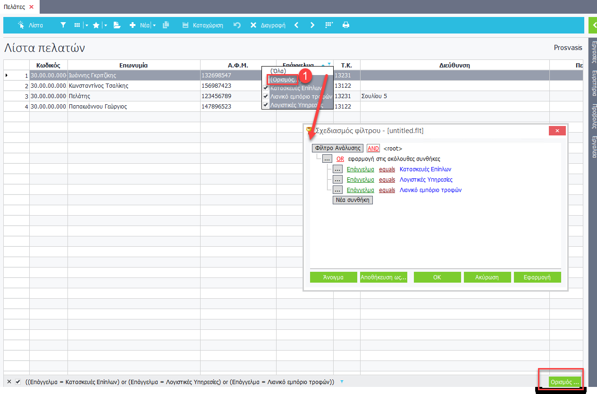Screen dimensions: 597x394
Task: Uncheck Κατασκευές Επίπλων filter checkbox
Action: 266,88
